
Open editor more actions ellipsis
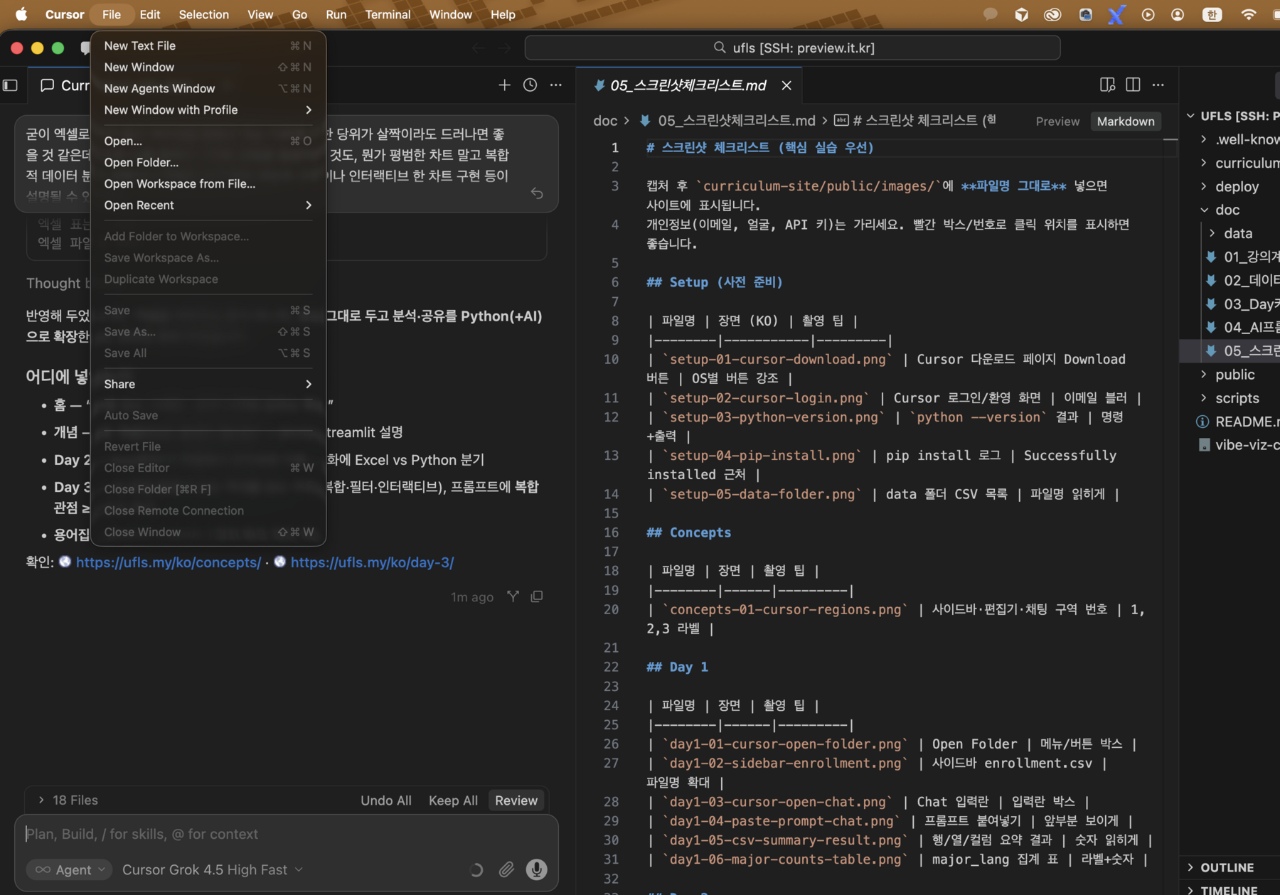point(1158,85)
